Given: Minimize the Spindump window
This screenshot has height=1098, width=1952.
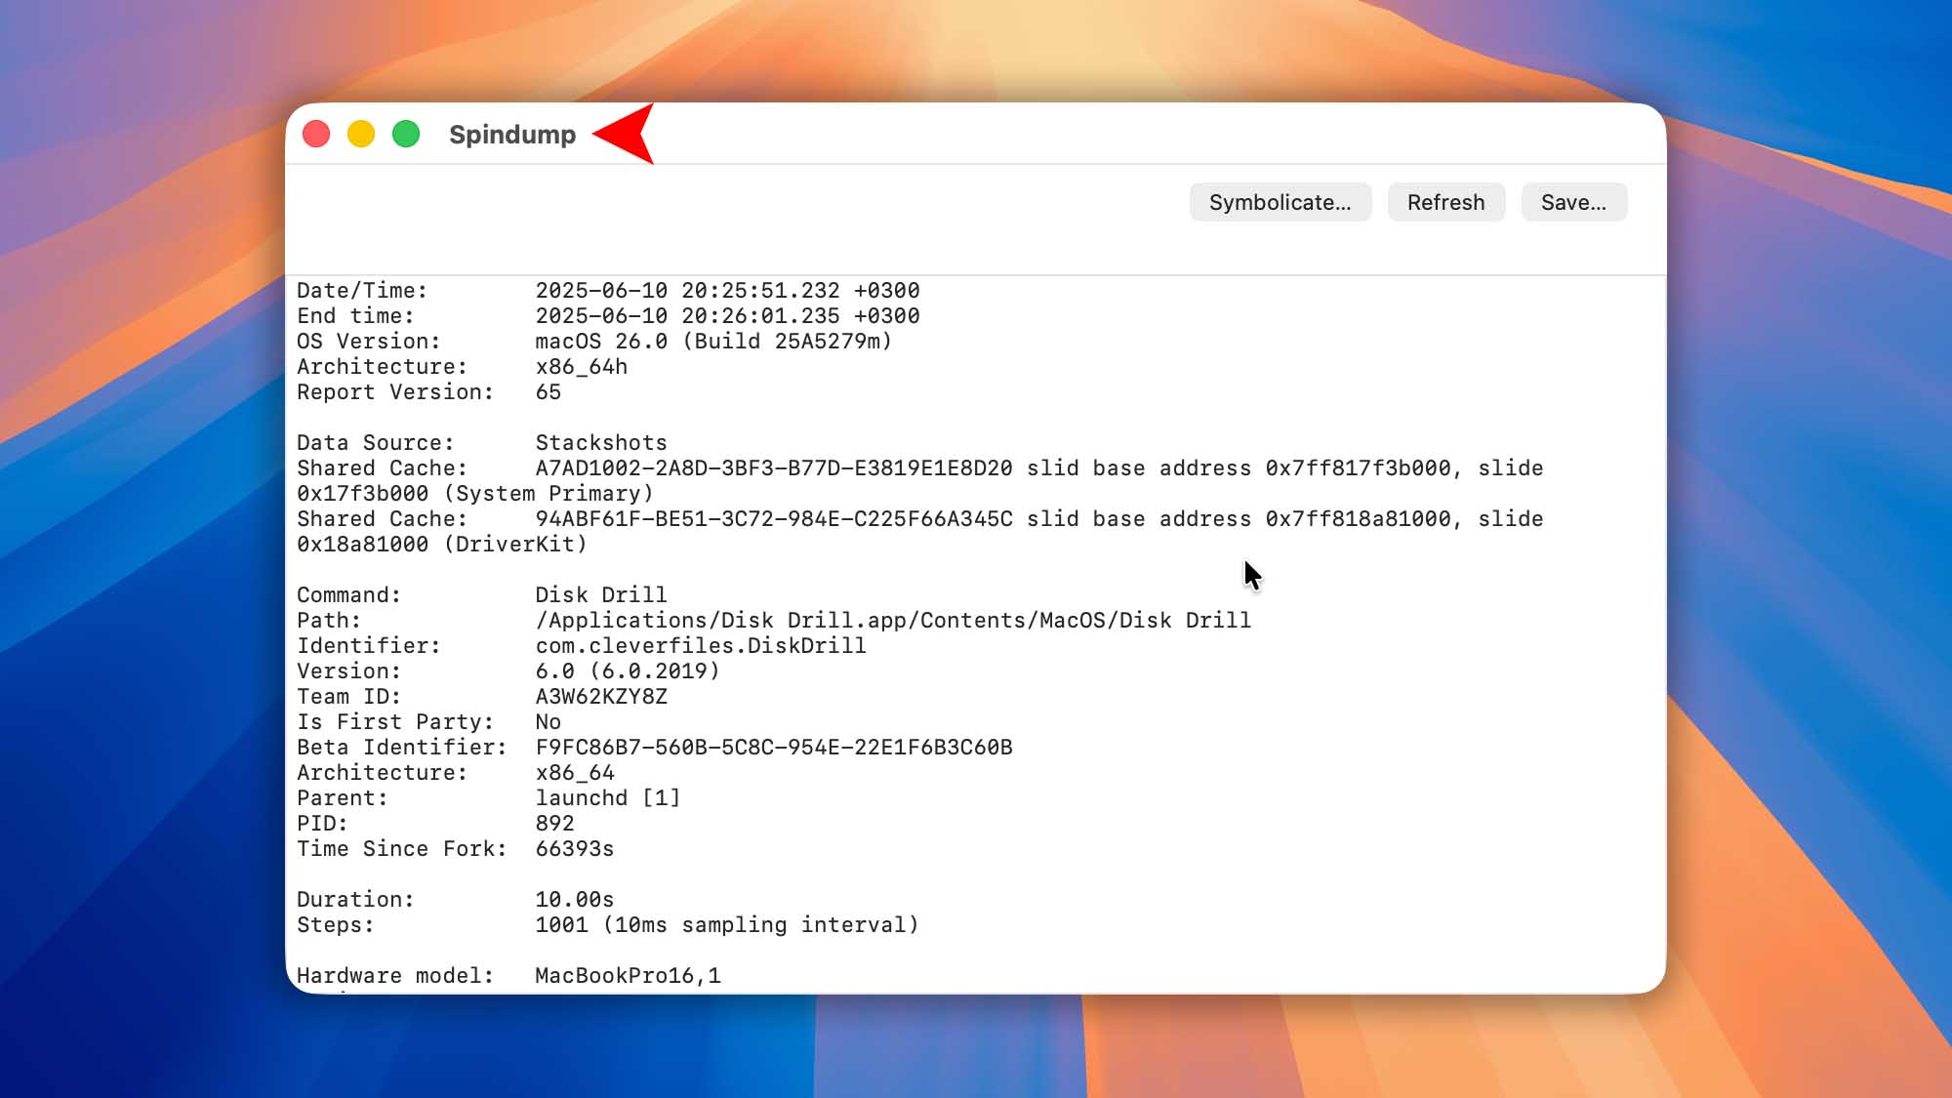Looking at the screenshot, I should click(x=361, y=134).
